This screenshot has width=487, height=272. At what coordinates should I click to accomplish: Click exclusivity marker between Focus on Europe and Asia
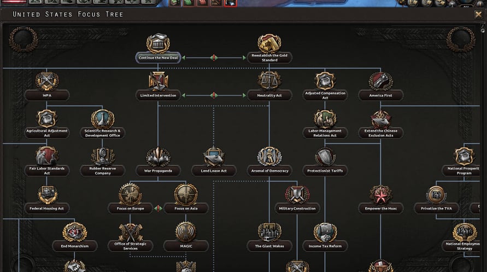point(158,208)
